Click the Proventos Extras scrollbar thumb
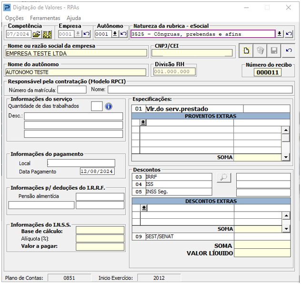The height and width of the screenshot is (284, 301). (x=286, y=138)
